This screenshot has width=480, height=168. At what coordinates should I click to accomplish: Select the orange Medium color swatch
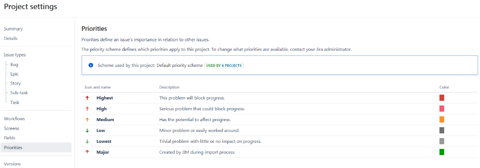pos(442,119)
